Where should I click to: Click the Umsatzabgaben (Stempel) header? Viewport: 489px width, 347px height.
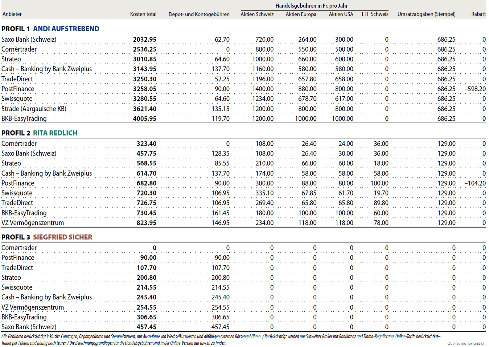click(x=427, y=14)
